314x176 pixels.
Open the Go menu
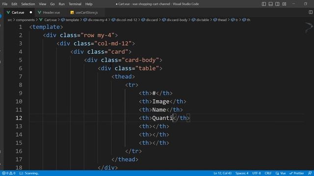[52, 4]
